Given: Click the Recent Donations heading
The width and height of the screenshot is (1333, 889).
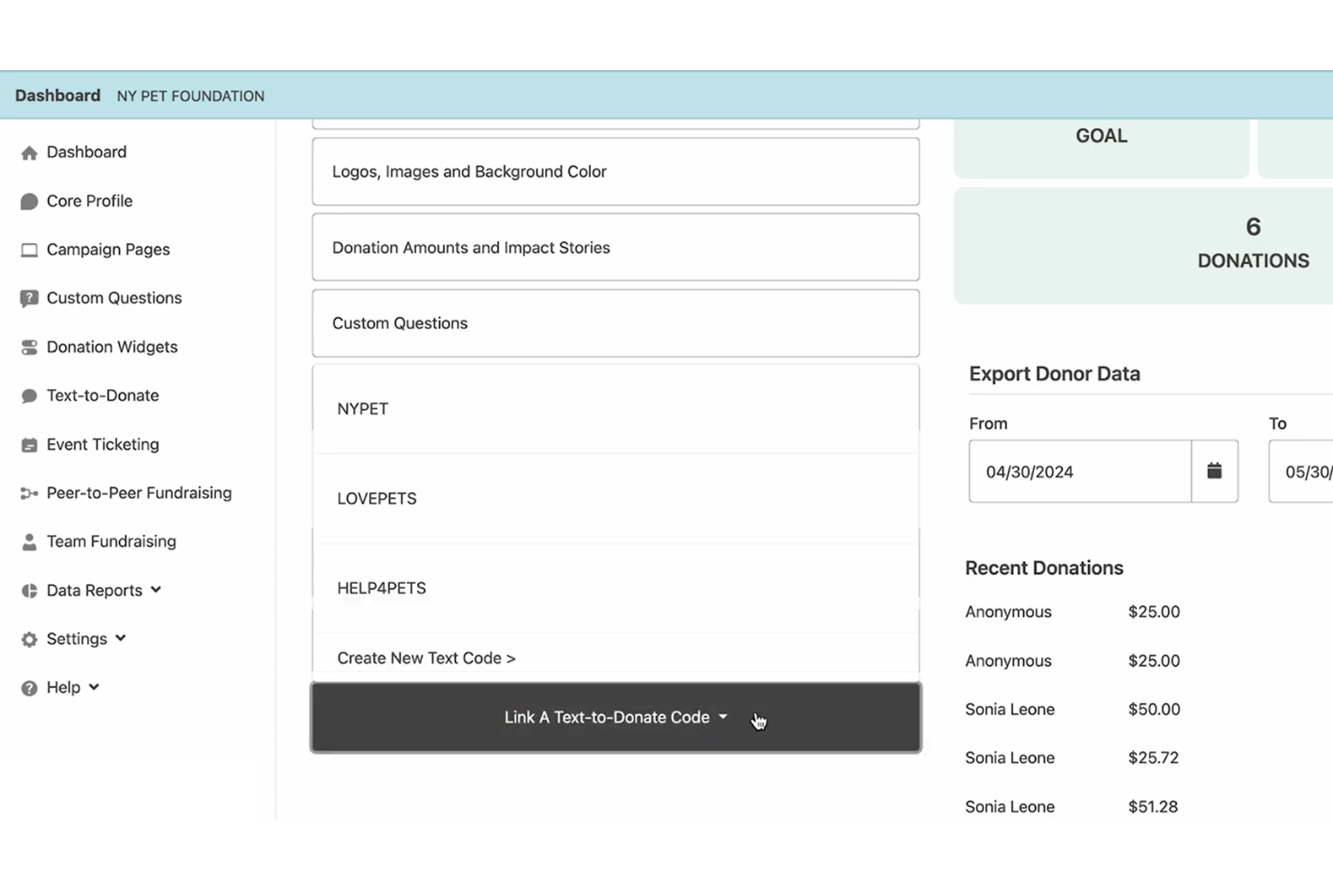Looking at the screenshot, I should click(1044, 568).
